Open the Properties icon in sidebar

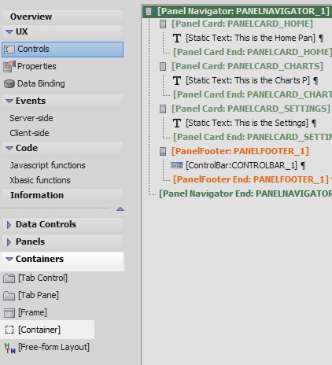point(9,66)
